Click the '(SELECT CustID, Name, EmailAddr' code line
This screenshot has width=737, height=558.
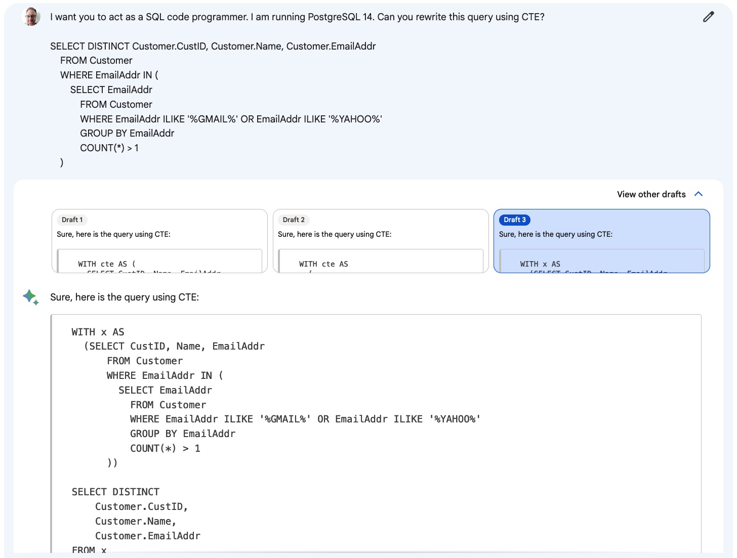click(174, 347)
